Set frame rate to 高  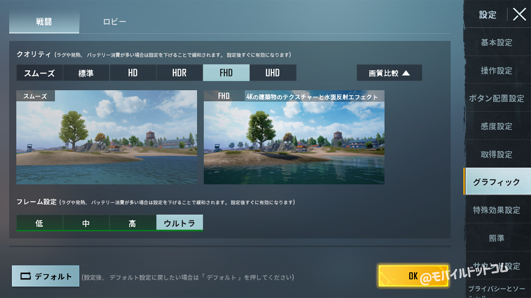[133, 223]
